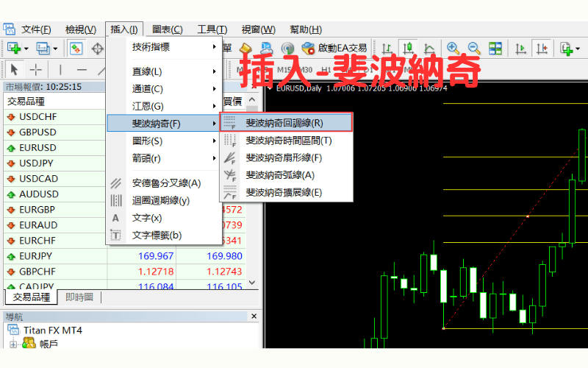Open the 文件(F) menu

pyautogui.click(x=36, y=29)
